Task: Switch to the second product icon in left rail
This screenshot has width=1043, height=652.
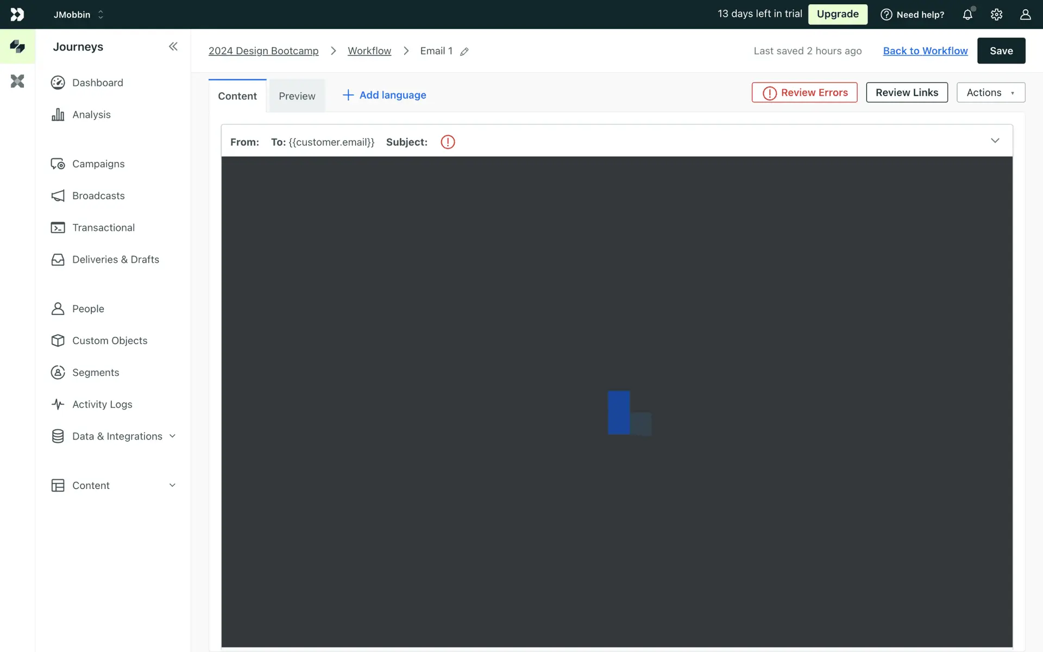Action: tap(17, 81)
